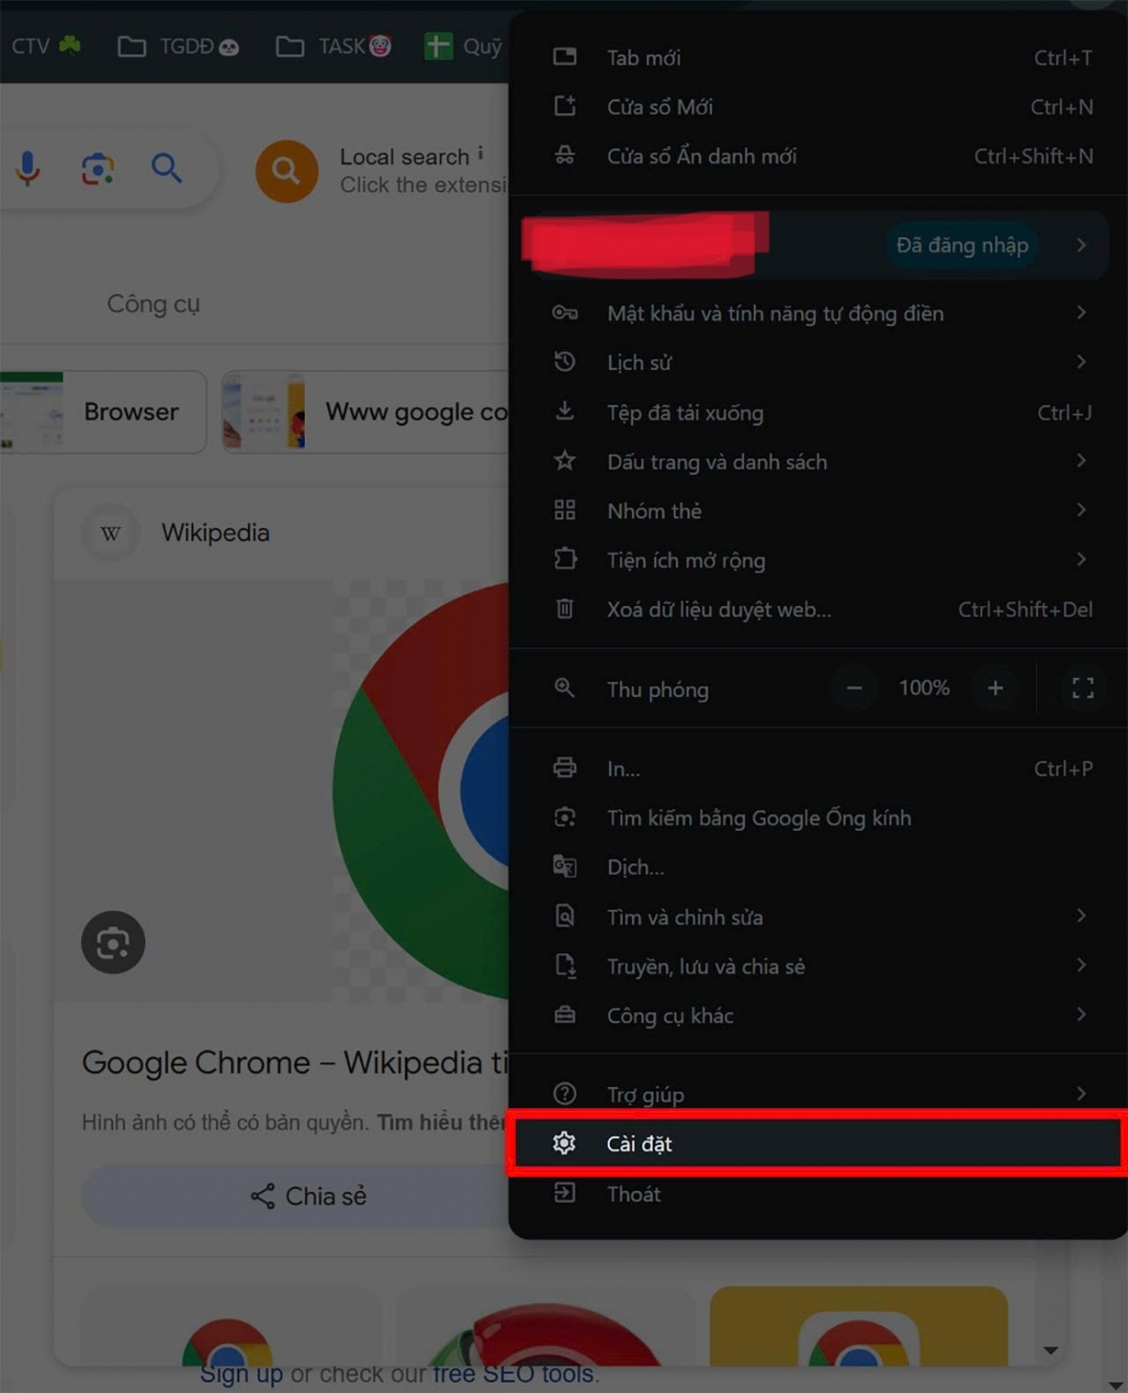Click the puzzle icon beside Tiện ích mở rộng
This screenshot has height=1393, width=1128.
tap(565, 558)
